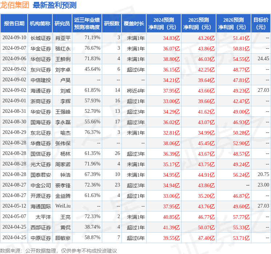Click target price 23.00
The image size is (271, 254).
pyautogui.click(x=263, y=185)
